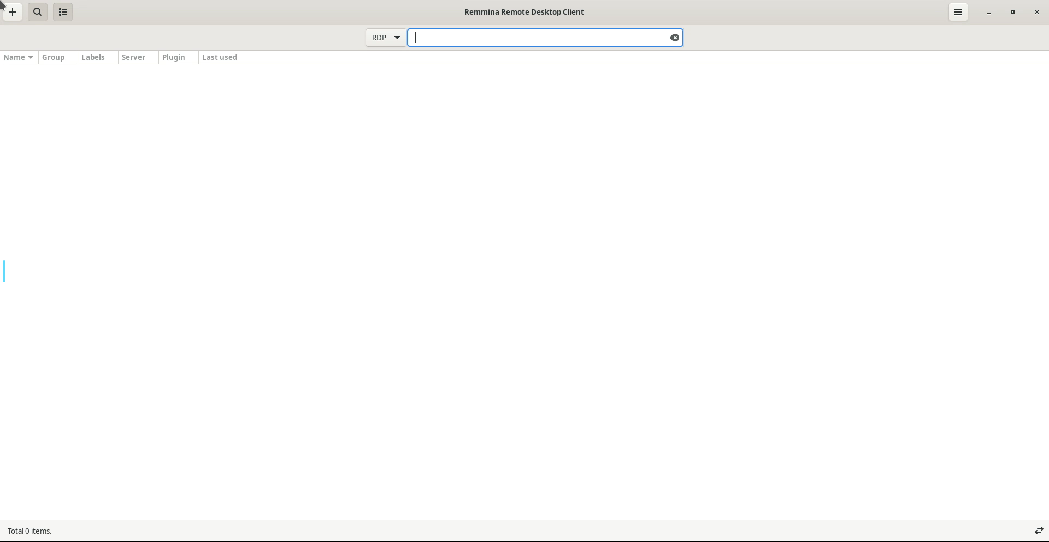Click the 'Total 0 items.' status text
The width and height of the screenshot is (1049, 542).
pyautogui.click(x=30, y=531)
